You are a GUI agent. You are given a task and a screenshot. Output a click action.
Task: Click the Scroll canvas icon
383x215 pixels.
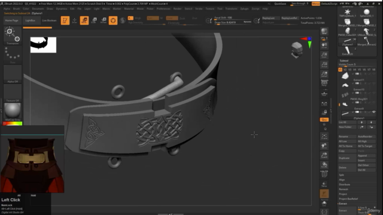(324, 45)
